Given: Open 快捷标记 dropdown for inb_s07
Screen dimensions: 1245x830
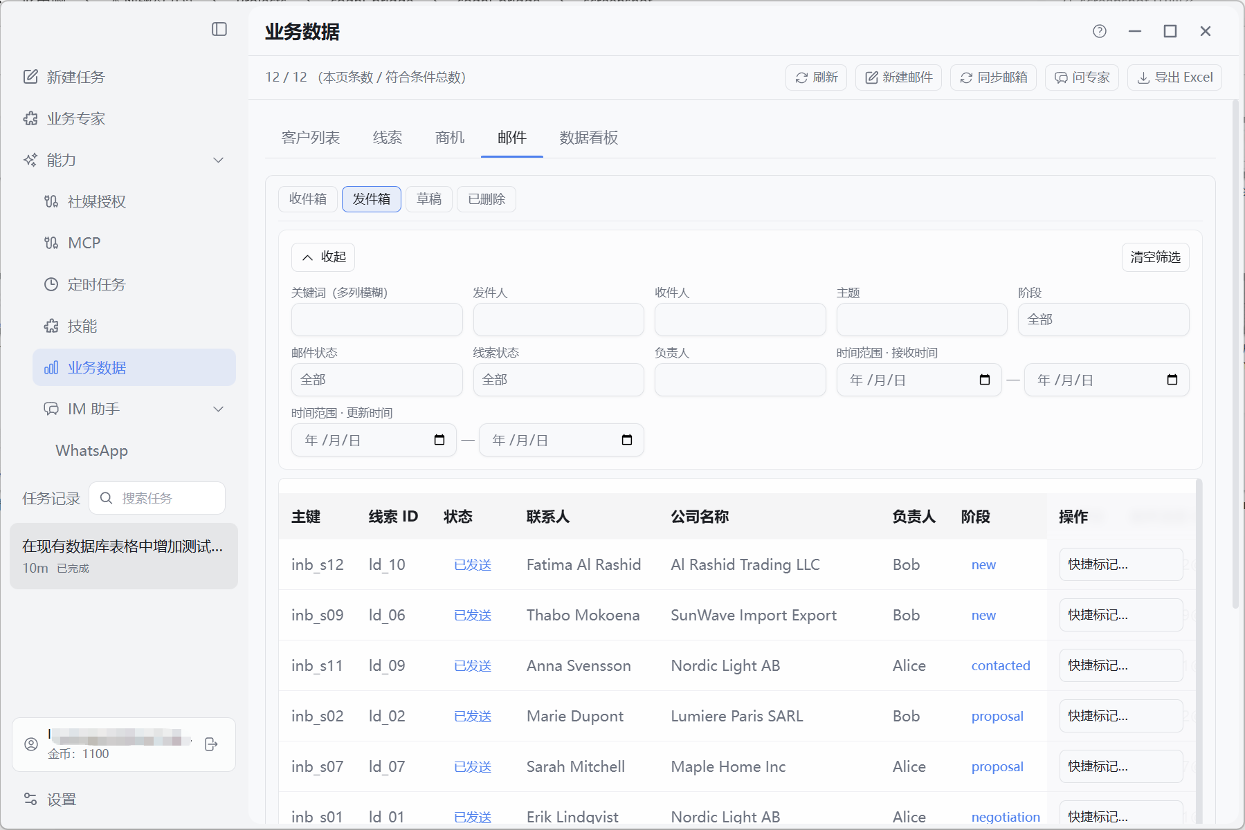Looking at the screenshot, I should point(1120,766).
